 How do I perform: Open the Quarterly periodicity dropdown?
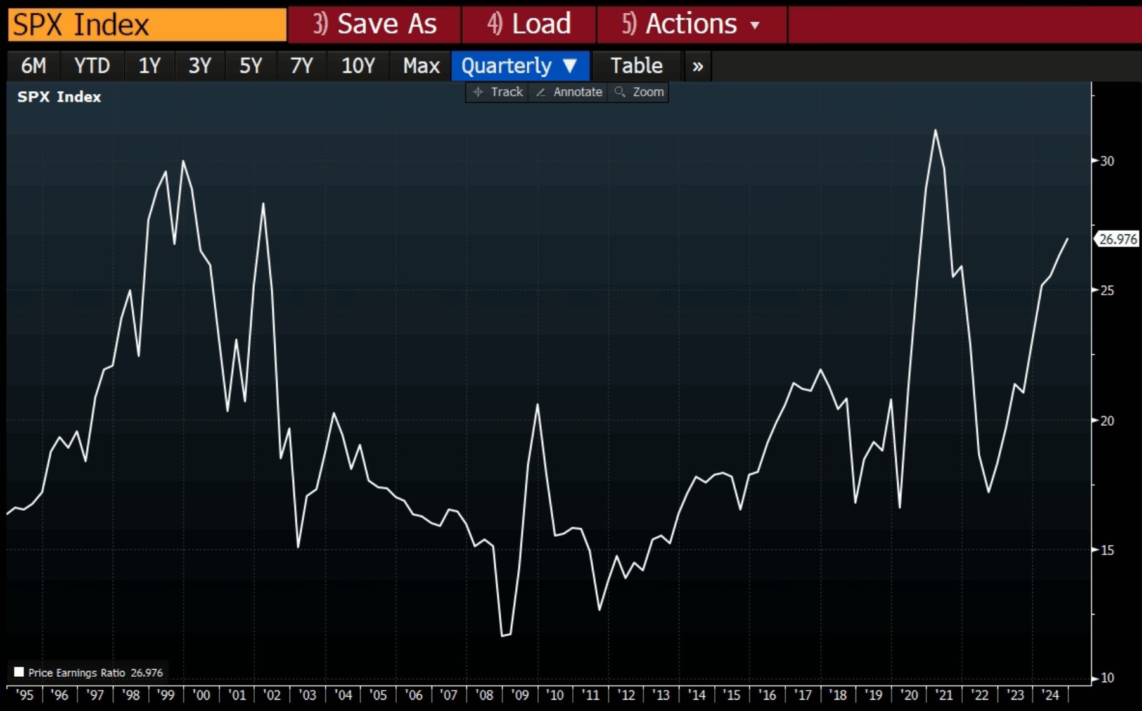click(520, 66)
